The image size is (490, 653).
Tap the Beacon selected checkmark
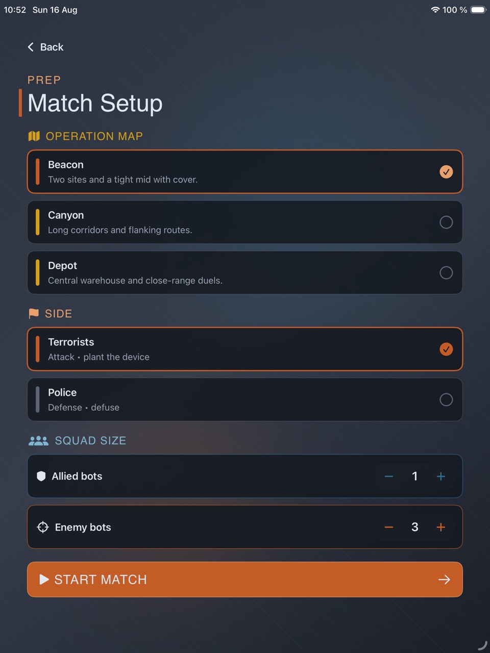tap(446, 172)
